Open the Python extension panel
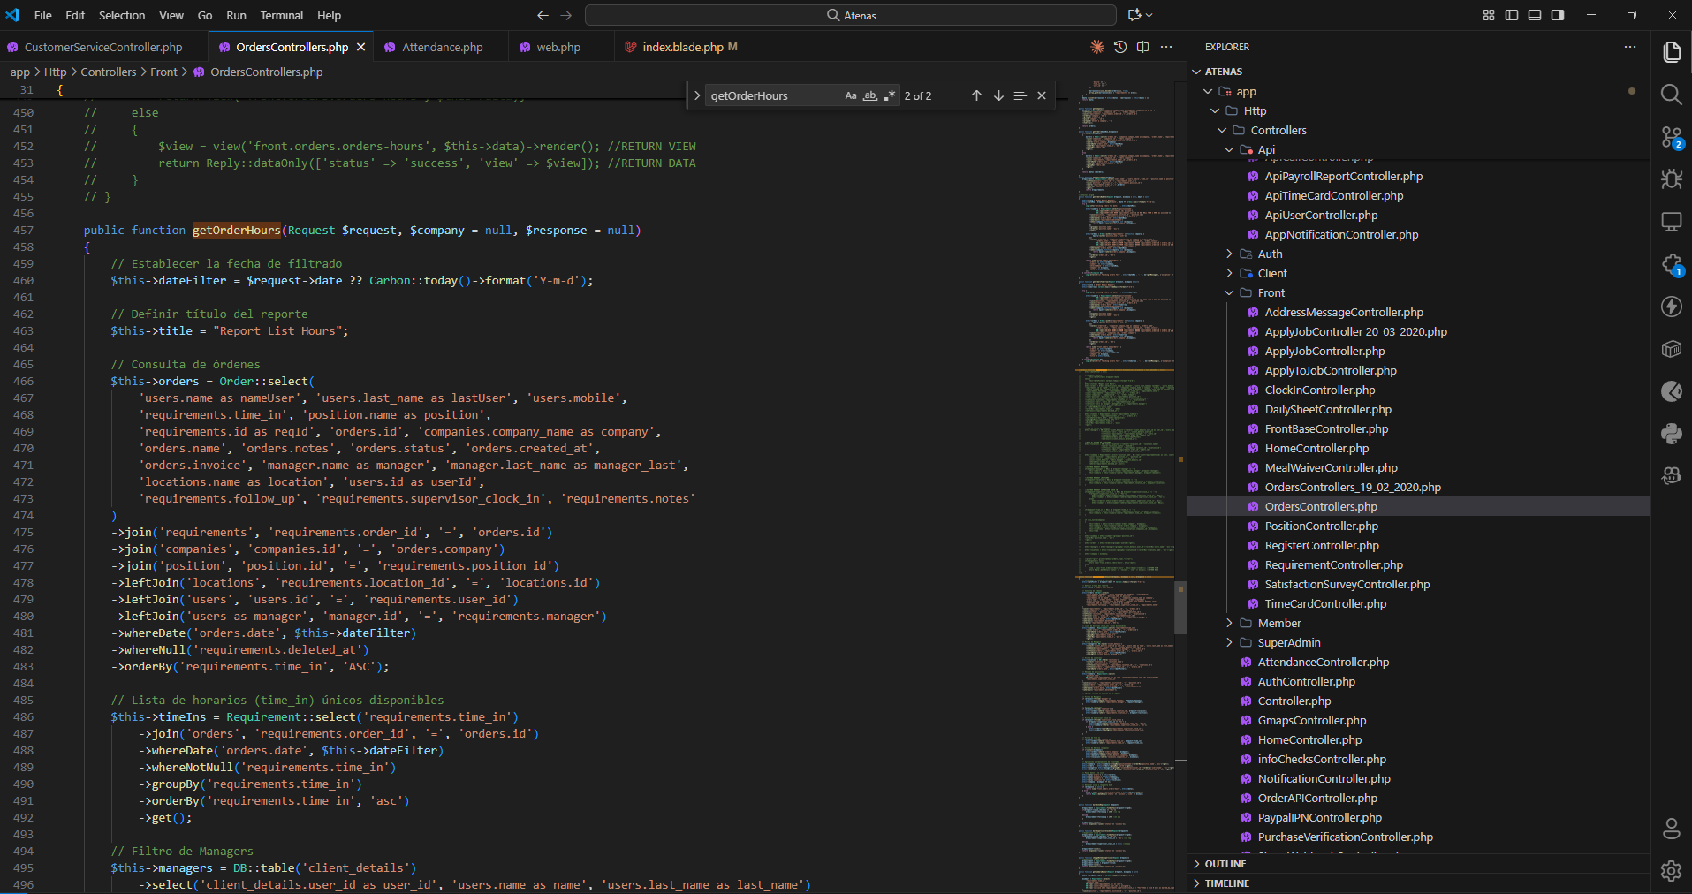 pyautogui.click(x=1671, y=434)
